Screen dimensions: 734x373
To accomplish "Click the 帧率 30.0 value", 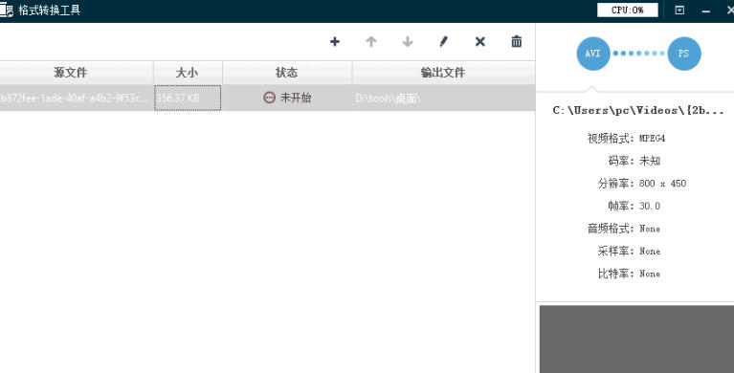I will [649, 206].
